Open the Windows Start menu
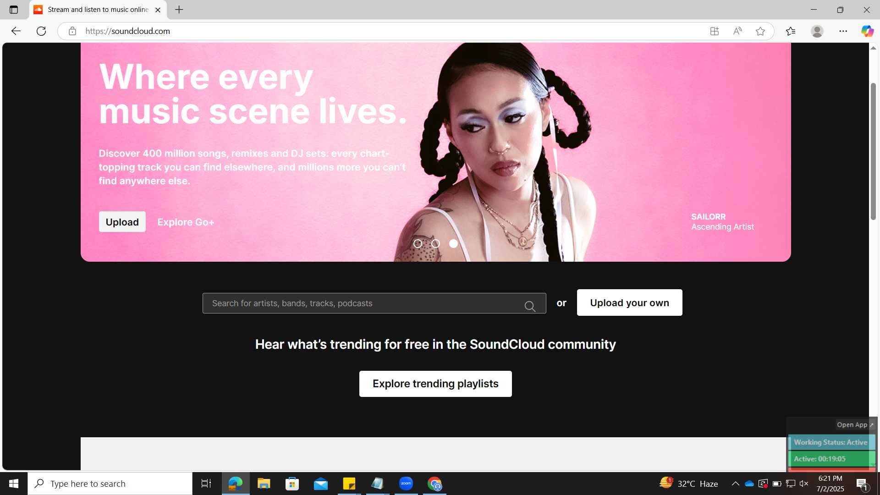880x495 pixels. pos(14,484)
